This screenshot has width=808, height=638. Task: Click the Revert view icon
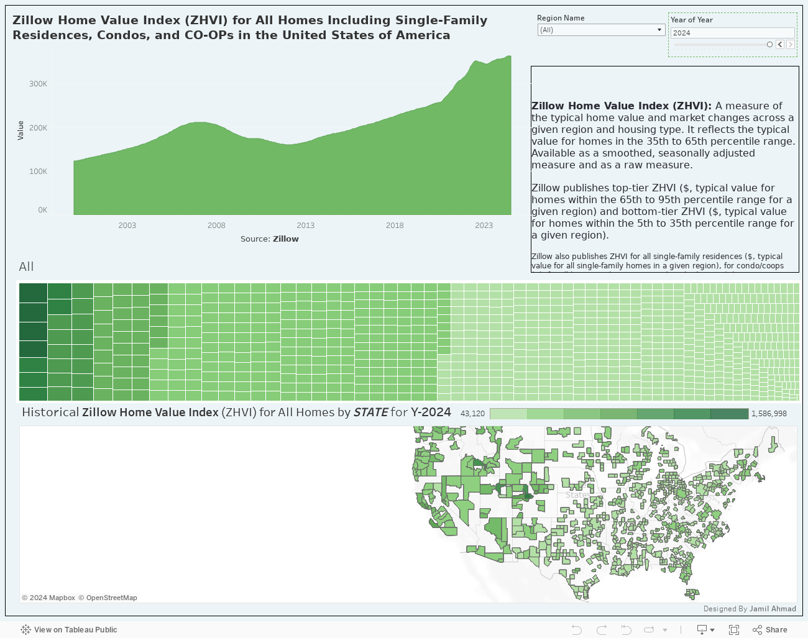tap(626, 630)
